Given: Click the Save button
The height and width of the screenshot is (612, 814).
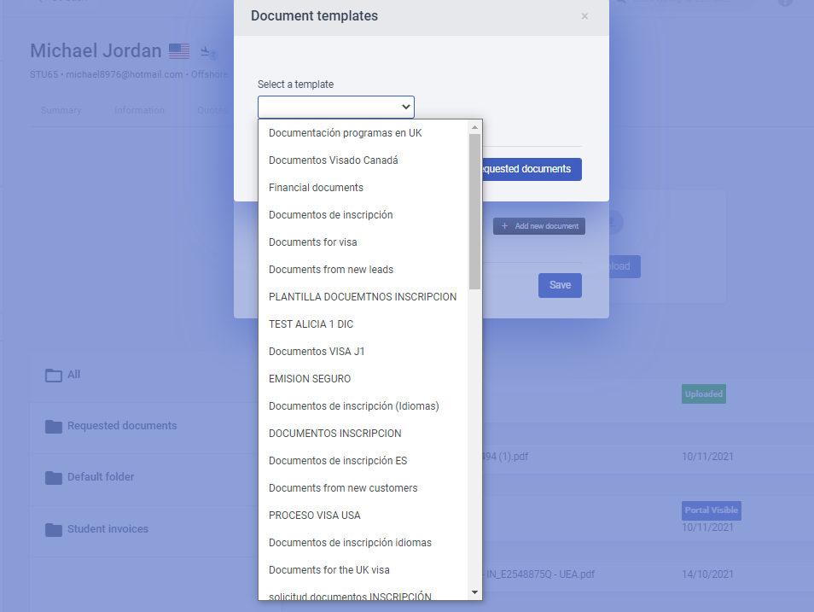Looking at the screenshot, I should click(x=560, y=285).
